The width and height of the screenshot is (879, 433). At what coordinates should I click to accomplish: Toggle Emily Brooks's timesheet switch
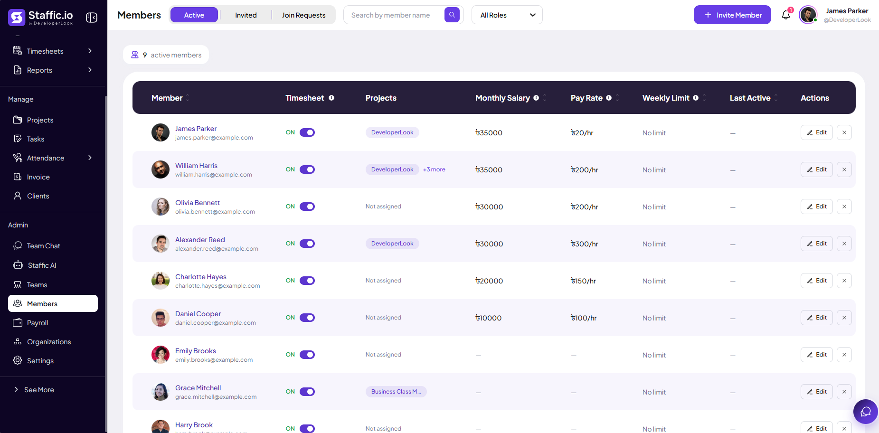click(307, 355)
